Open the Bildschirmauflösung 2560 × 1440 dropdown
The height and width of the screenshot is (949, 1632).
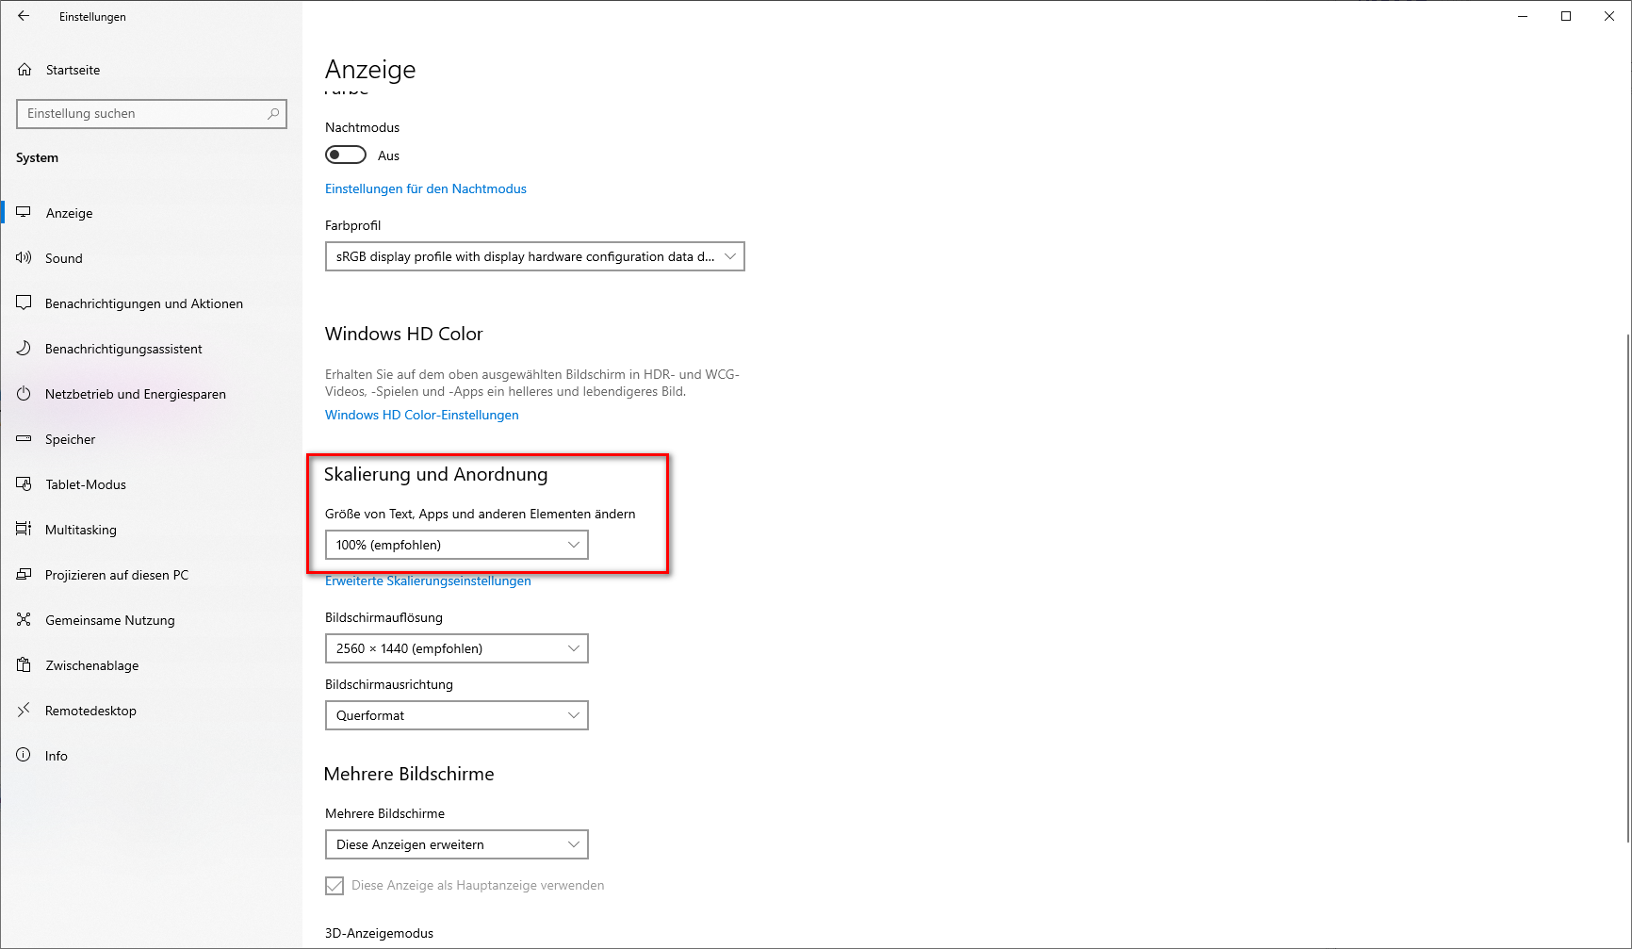click(x=457, y=648)
